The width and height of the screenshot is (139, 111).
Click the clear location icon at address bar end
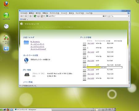pos(104,16)
